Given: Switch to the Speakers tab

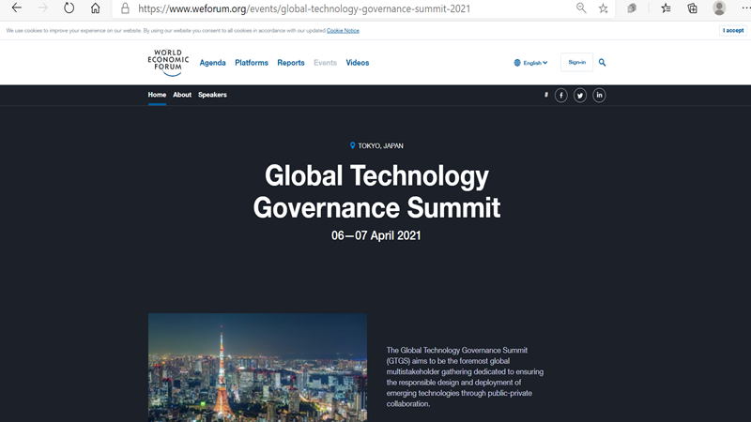Looking at the screenshot, I should click(x=212, y=95).
